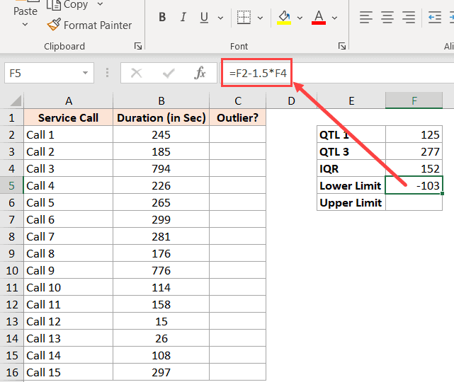
Task: Toggle Bold formatting
Action: (162, 18)
